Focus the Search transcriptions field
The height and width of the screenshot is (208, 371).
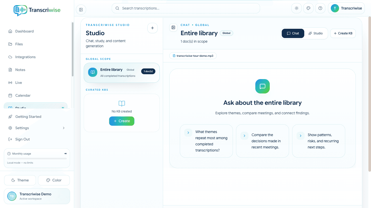186,8
